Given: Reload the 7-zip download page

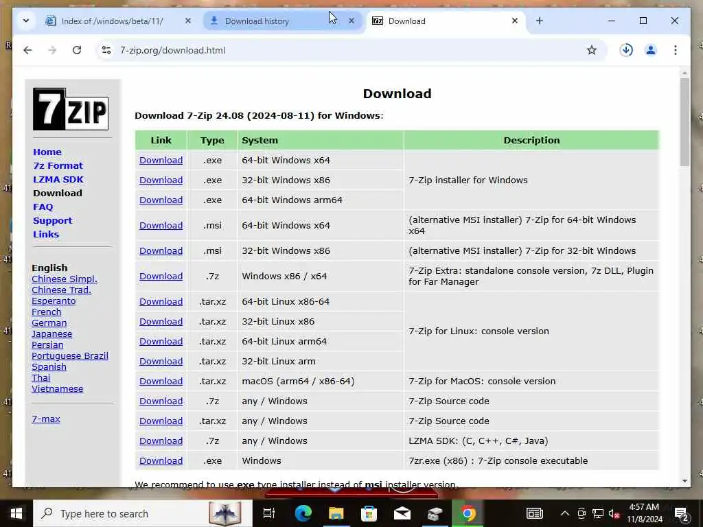Looking at the screenshot, I should 77,50.
